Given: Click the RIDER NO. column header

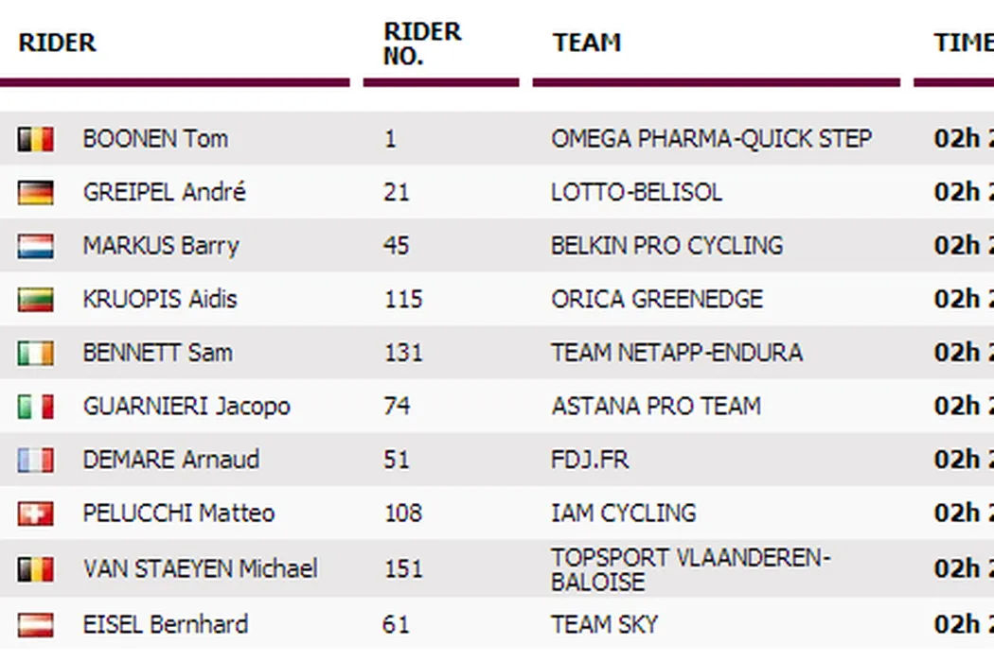Looking at the screenshot, I should pos(422,44).
